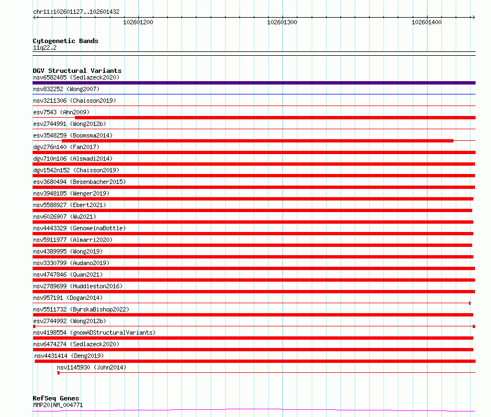This screenshot has height=417, width=491.
Task: Click the left scroll arrow on the ruler
Action: (35, 18)
